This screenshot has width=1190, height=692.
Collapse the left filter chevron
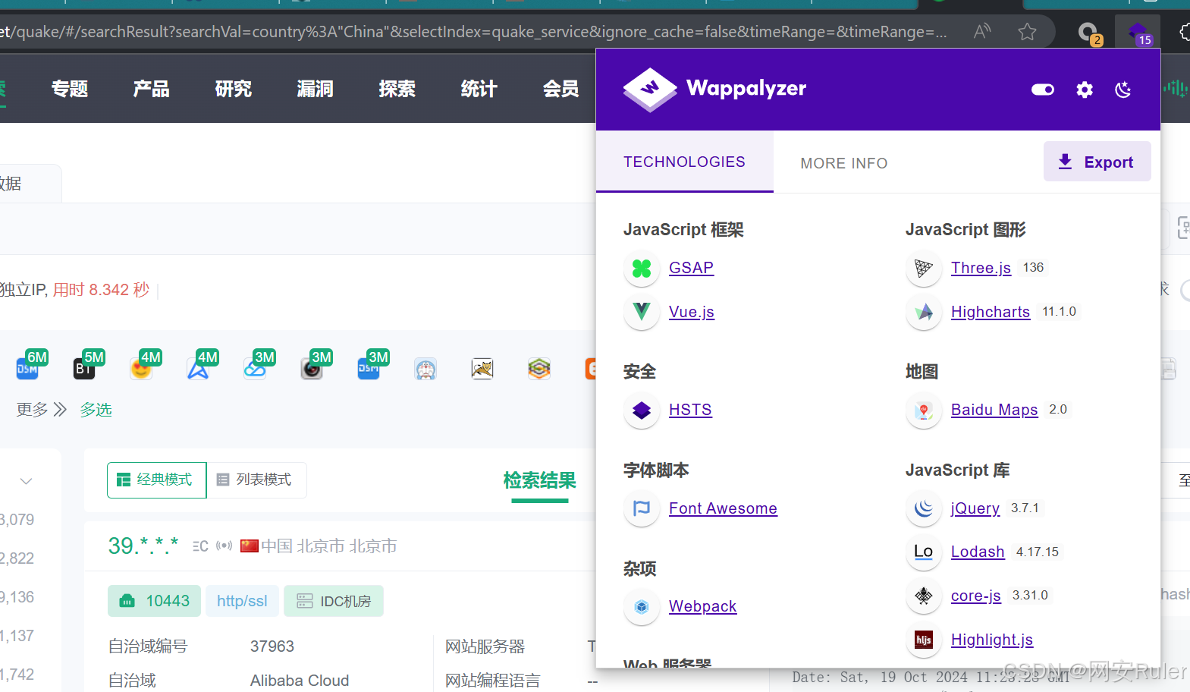click(x=27, y=481)
